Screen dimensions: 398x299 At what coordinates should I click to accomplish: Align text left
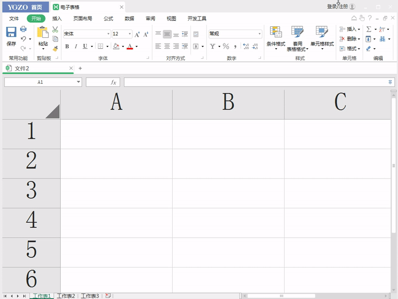[x=158, y=46]
